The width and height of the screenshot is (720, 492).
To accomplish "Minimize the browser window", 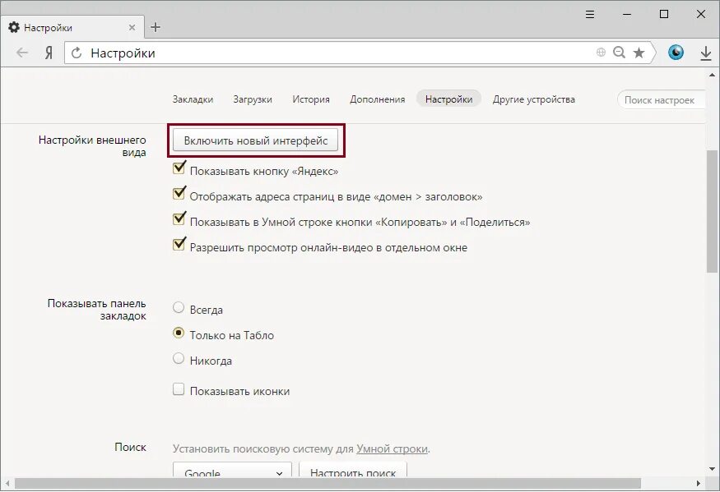I will click(x=627, y=15).
